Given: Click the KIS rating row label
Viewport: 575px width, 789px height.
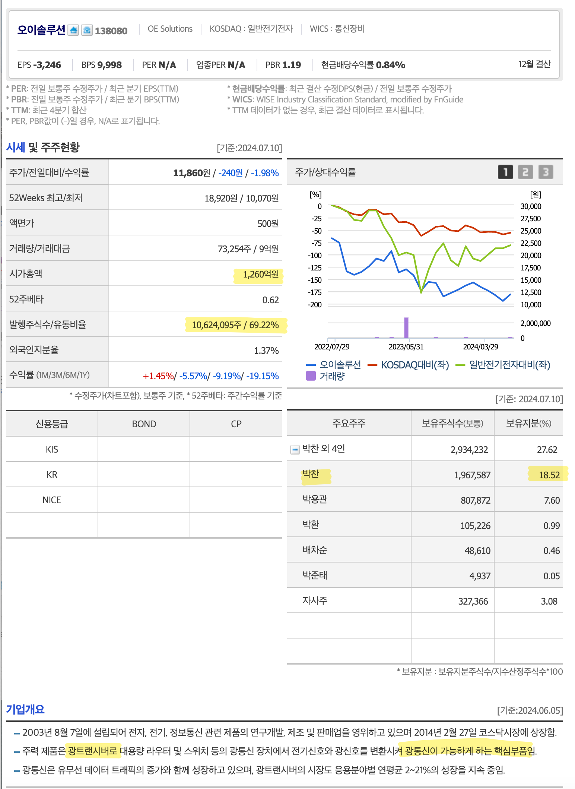Looking at the screenshot, I should pyautogui.click(x=52, y=449).
